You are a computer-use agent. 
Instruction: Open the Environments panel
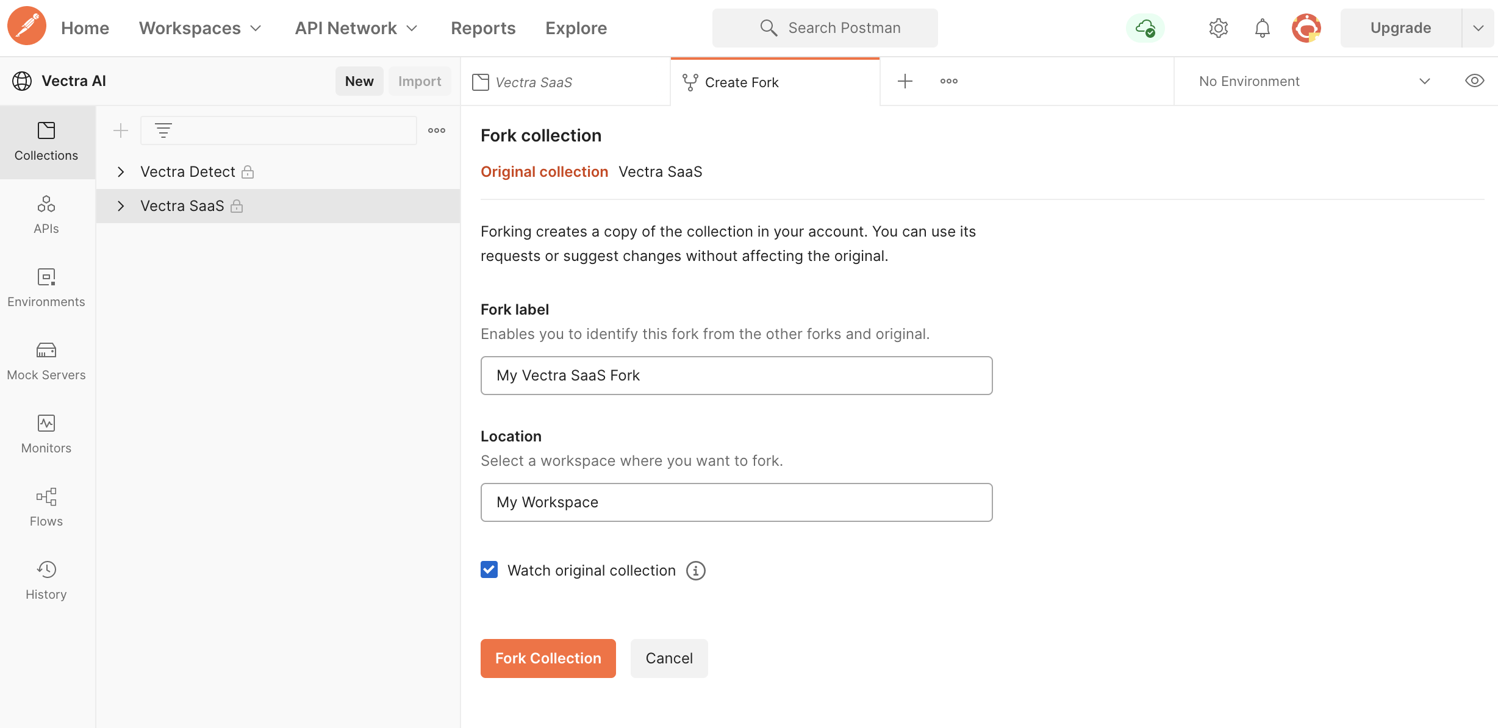(x=46, y=288)
